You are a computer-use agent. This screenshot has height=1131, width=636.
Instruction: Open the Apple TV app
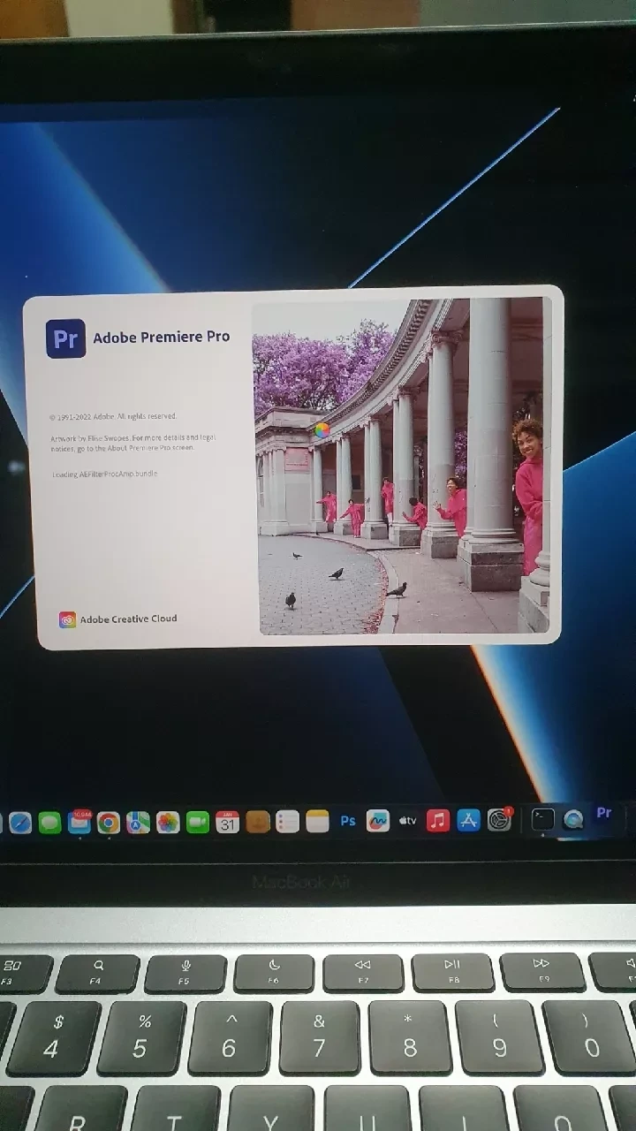pos(408,821)
